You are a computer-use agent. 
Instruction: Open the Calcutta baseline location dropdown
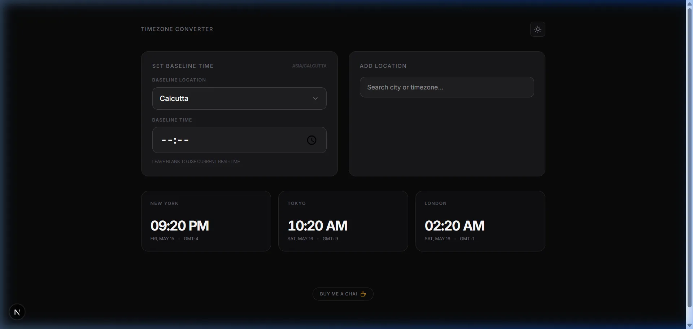239,98
